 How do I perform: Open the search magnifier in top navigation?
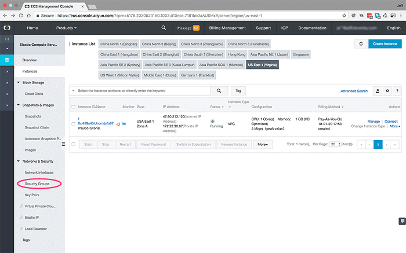pos(164,28)
